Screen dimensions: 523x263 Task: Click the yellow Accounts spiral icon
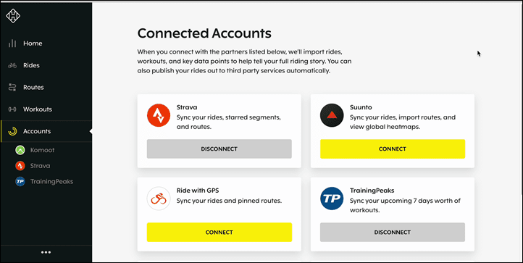point(12,131)
